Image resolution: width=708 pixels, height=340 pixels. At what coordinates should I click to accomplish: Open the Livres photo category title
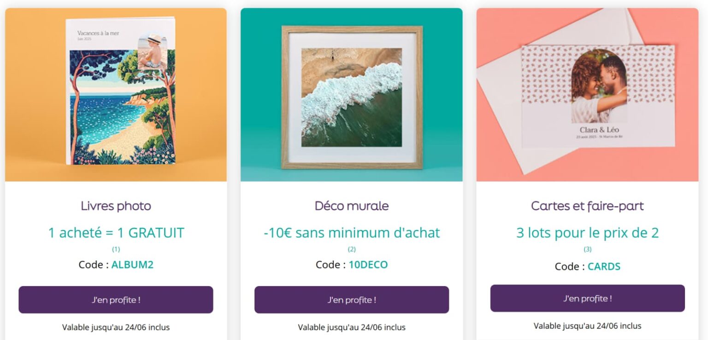(116, 206)
